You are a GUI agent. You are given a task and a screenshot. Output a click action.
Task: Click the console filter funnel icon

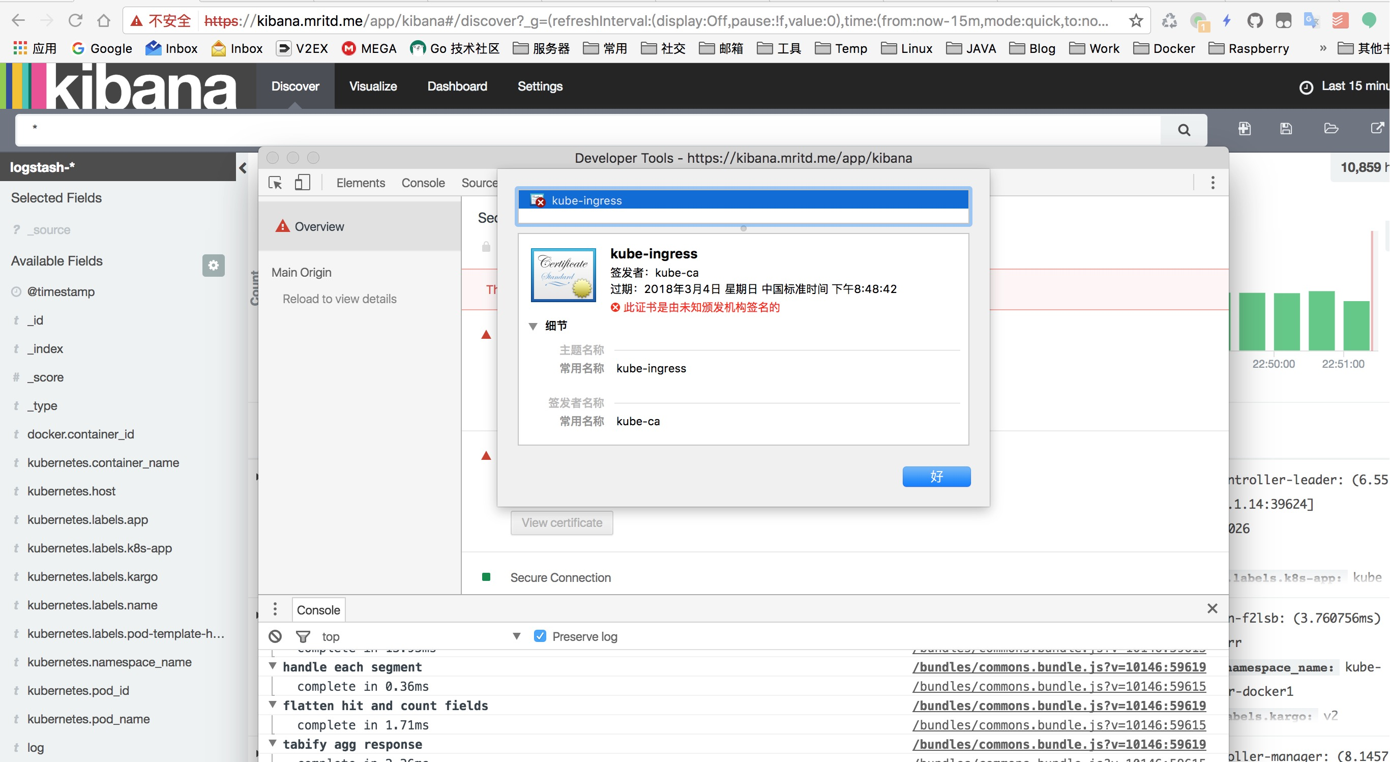point(303,637)
